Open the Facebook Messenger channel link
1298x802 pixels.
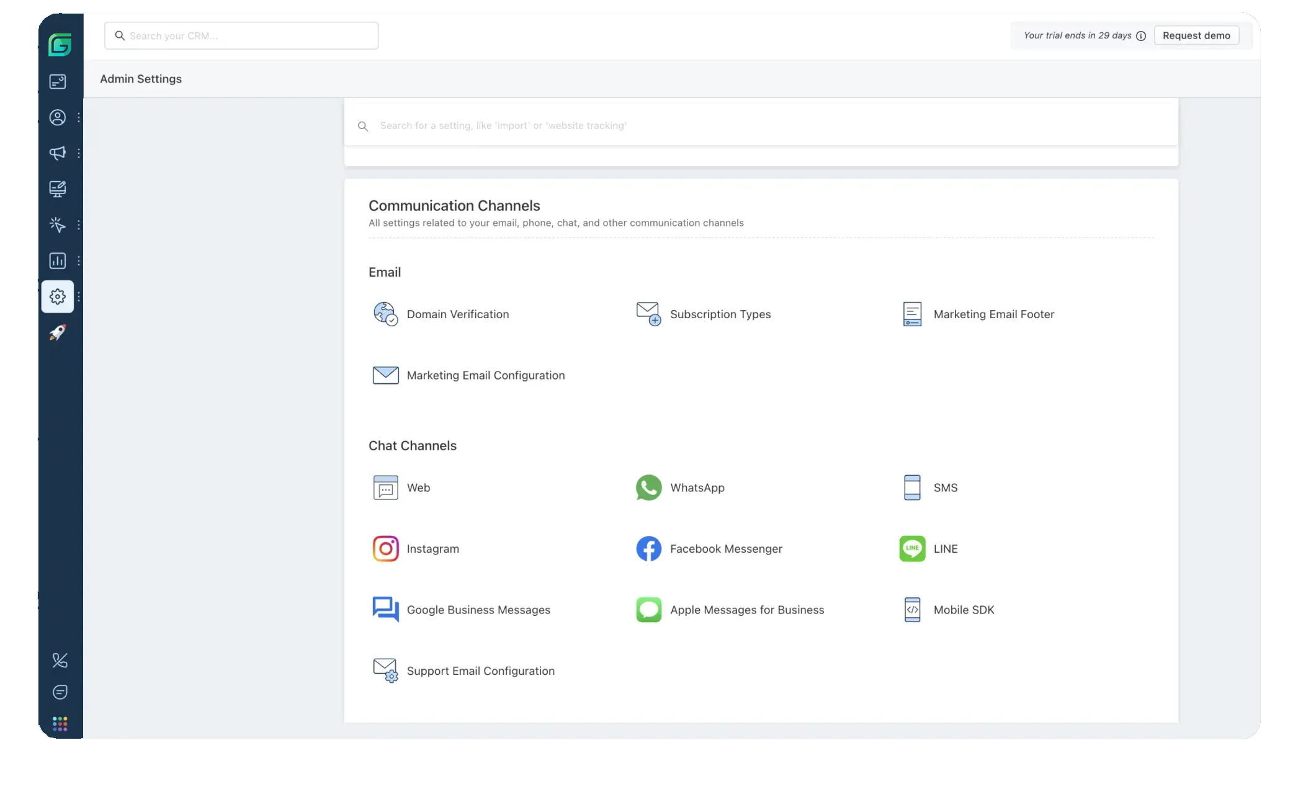pos(726,549)
